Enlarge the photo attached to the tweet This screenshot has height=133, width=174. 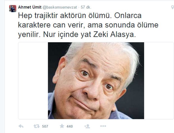point(96,81)
